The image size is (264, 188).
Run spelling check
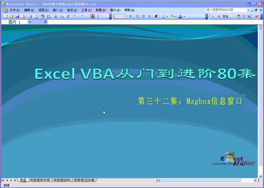(43, 16)
